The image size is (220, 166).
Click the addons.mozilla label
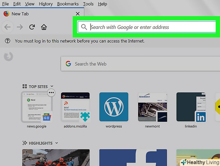pyautogui.click(x=75, y=126)
